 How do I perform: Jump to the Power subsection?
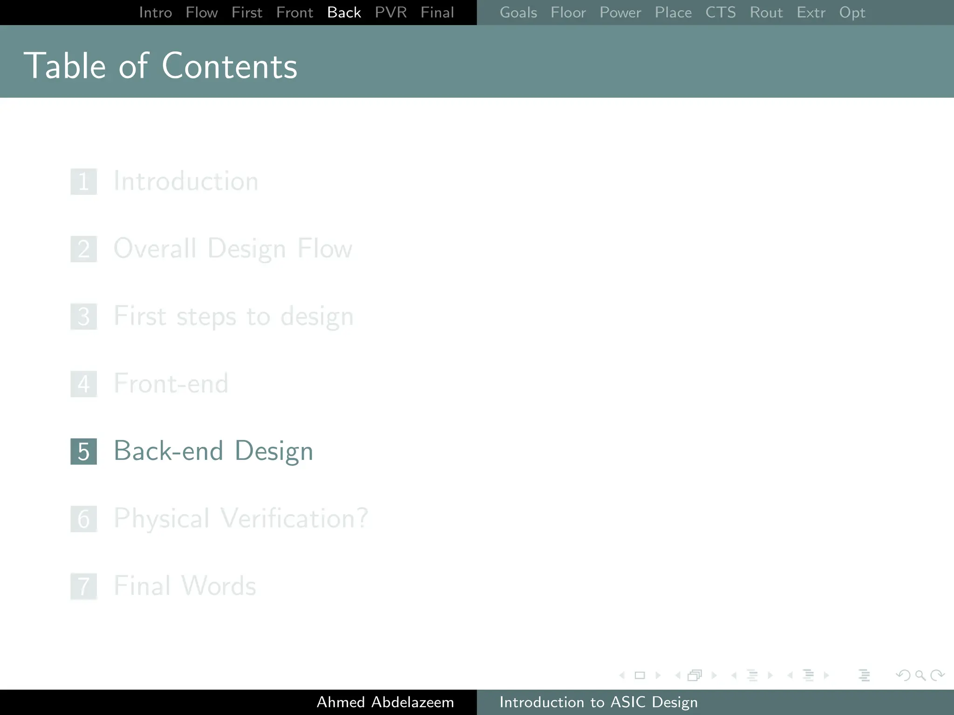click(x=620, y=13)
